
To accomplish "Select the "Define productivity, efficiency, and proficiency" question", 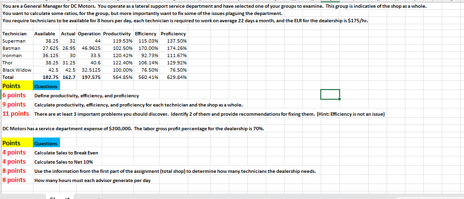I will tap(87, 96).
